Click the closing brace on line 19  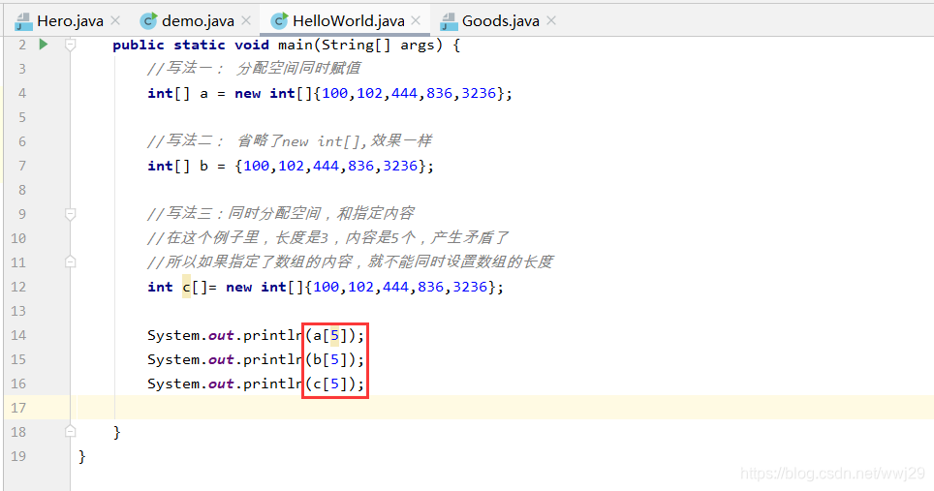tap(82, 456)
